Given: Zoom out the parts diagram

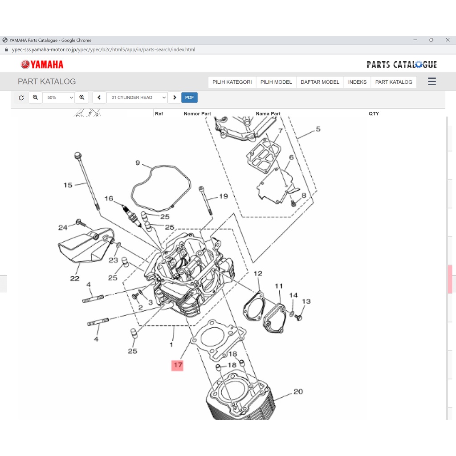Looking at the screenshot, I should click(35, 98).
